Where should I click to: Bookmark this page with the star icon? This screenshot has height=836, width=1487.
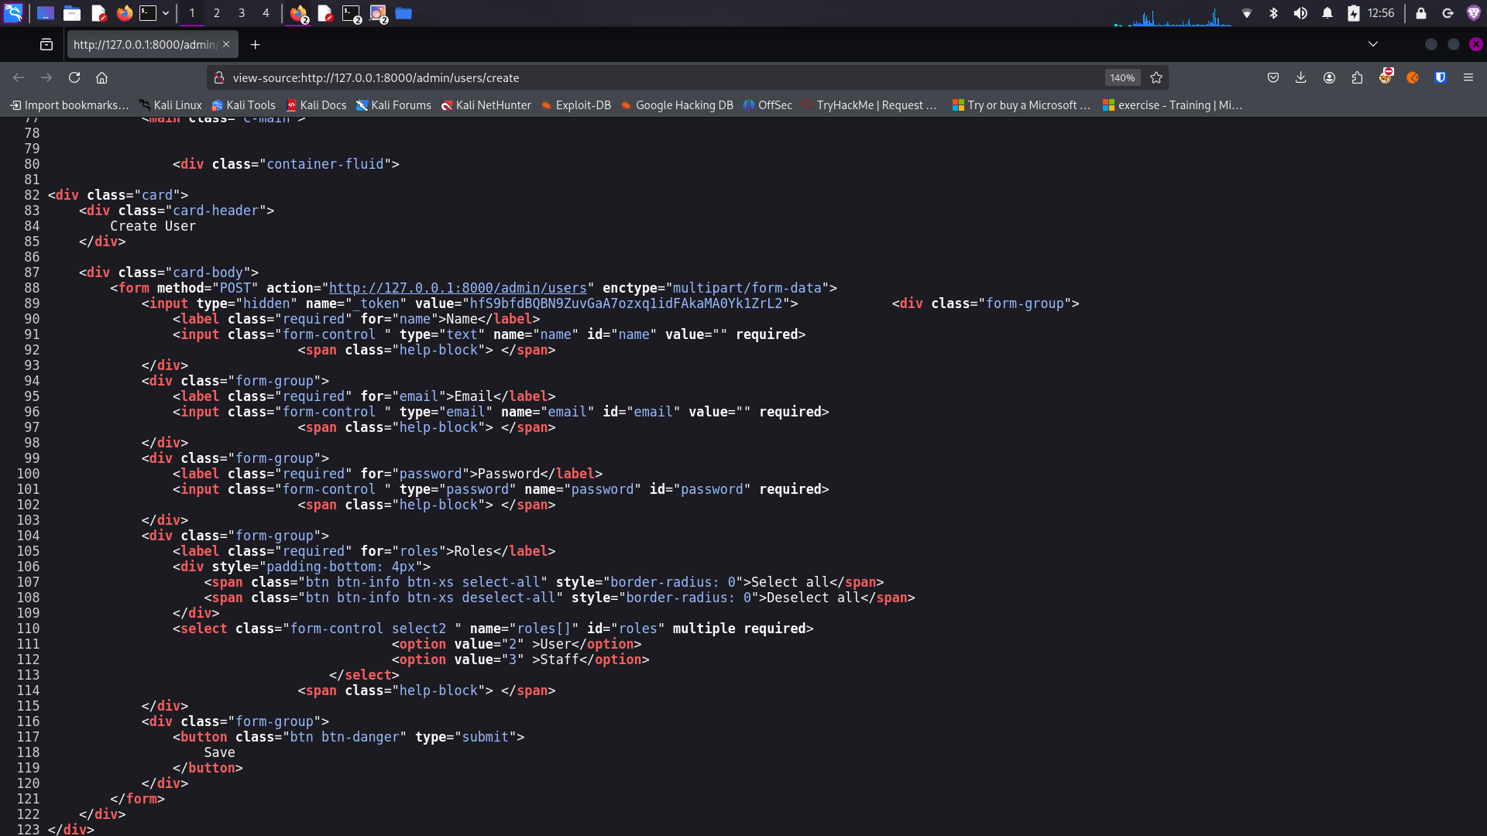(x=1156, y=77)
